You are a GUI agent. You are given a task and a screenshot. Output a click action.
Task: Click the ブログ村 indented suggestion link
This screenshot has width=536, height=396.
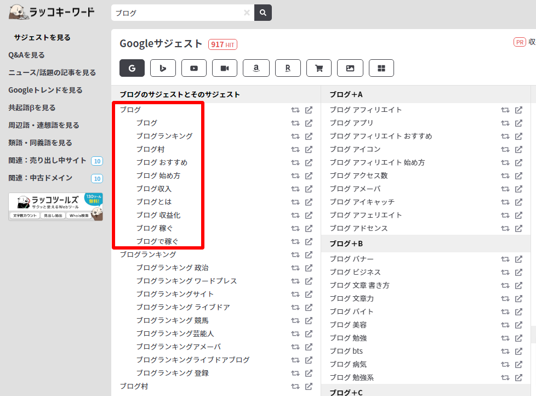click(150, 149)
